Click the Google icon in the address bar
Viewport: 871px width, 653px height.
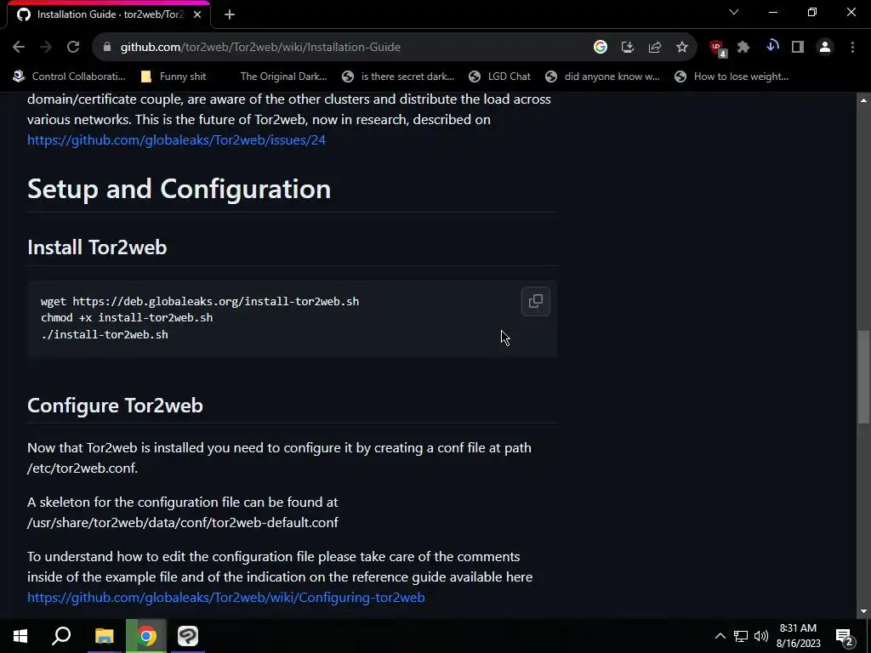[600, 48]
